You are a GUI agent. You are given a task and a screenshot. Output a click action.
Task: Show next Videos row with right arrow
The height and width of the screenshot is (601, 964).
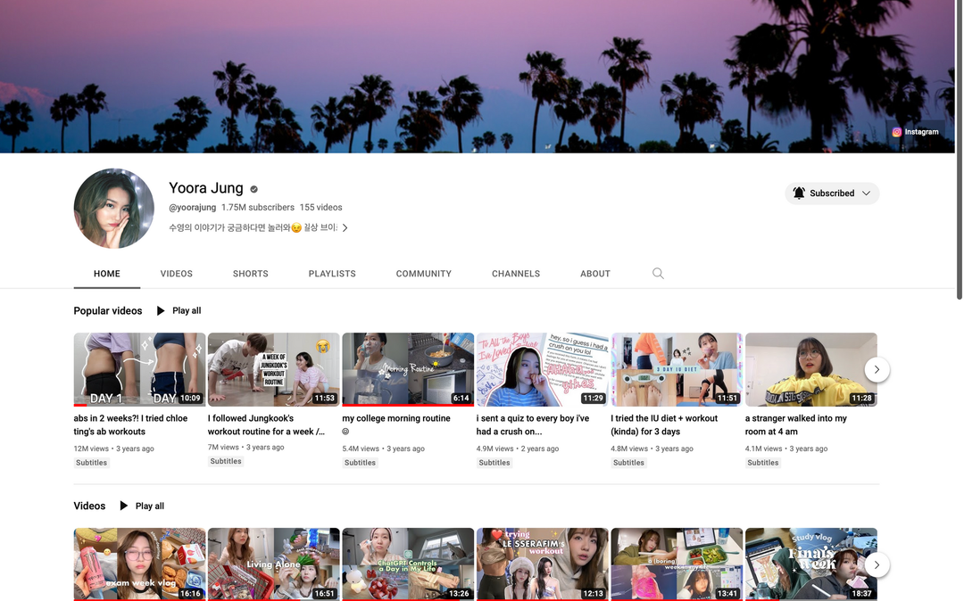pyautogui.click(x=877, y=564)
